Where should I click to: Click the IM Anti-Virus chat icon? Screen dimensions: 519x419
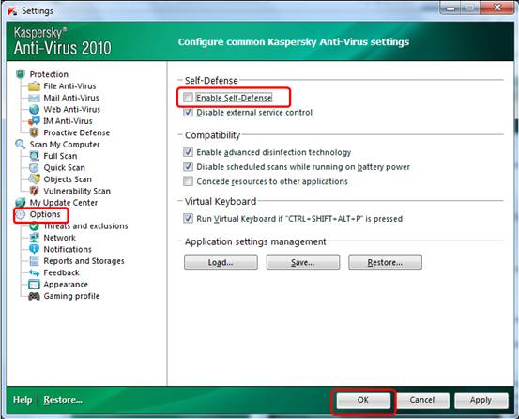click(34, 121)
